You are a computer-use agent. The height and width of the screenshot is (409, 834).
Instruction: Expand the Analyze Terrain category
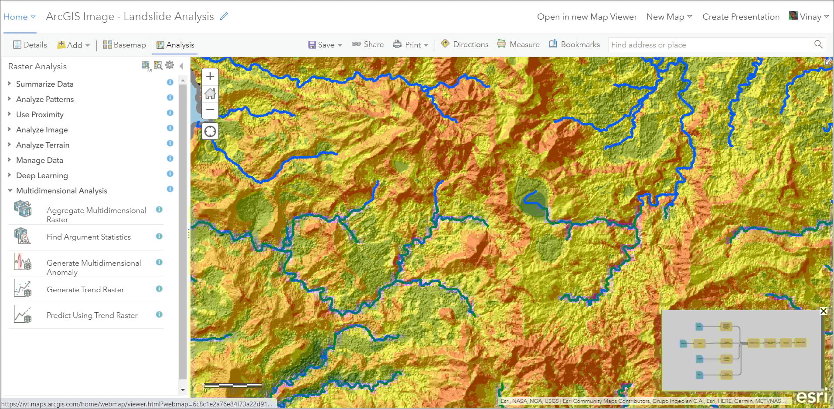10,144
